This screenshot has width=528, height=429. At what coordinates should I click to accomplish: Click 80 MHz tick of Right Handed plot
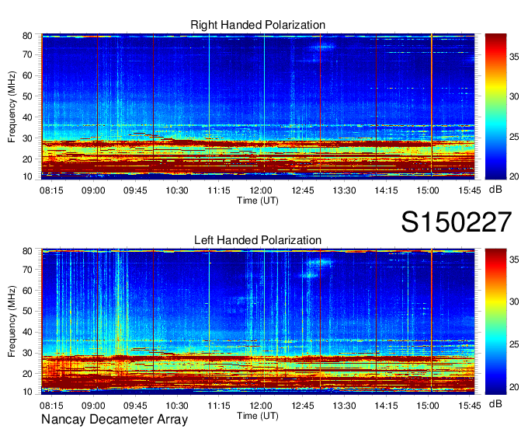(27, 36)
